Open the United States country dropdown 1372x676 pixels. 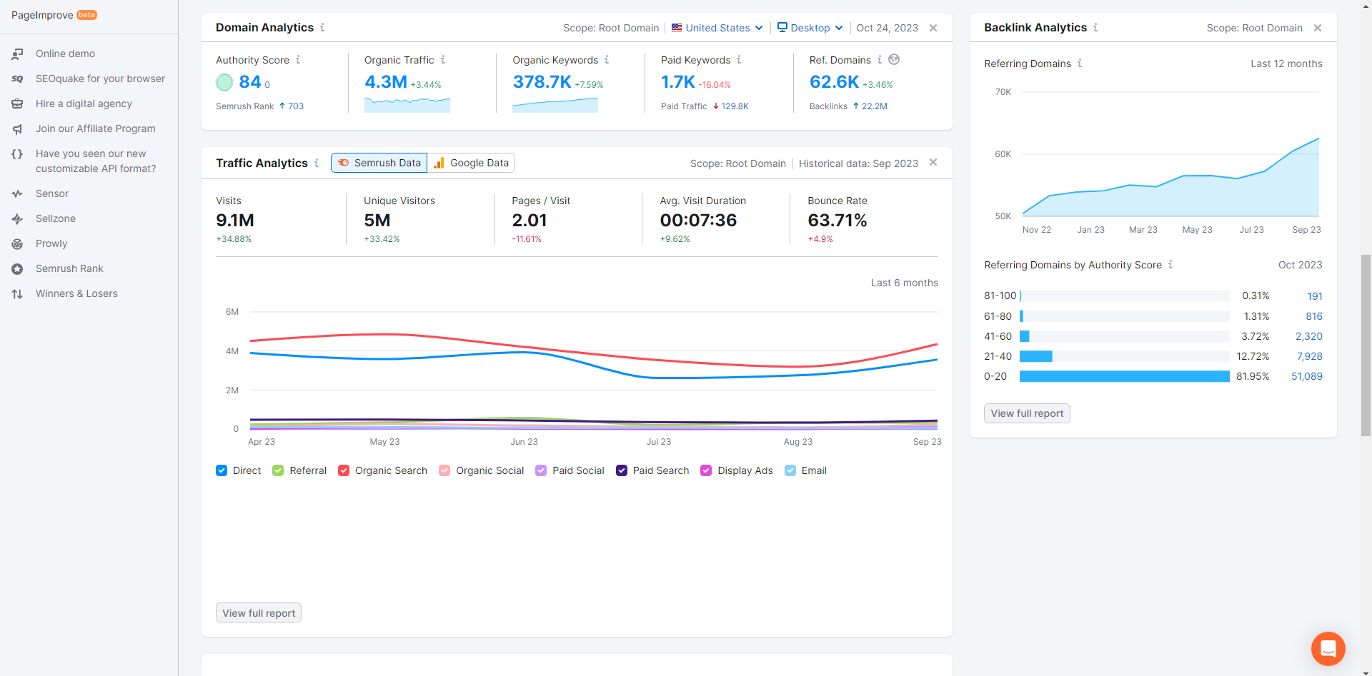(717, 28)
